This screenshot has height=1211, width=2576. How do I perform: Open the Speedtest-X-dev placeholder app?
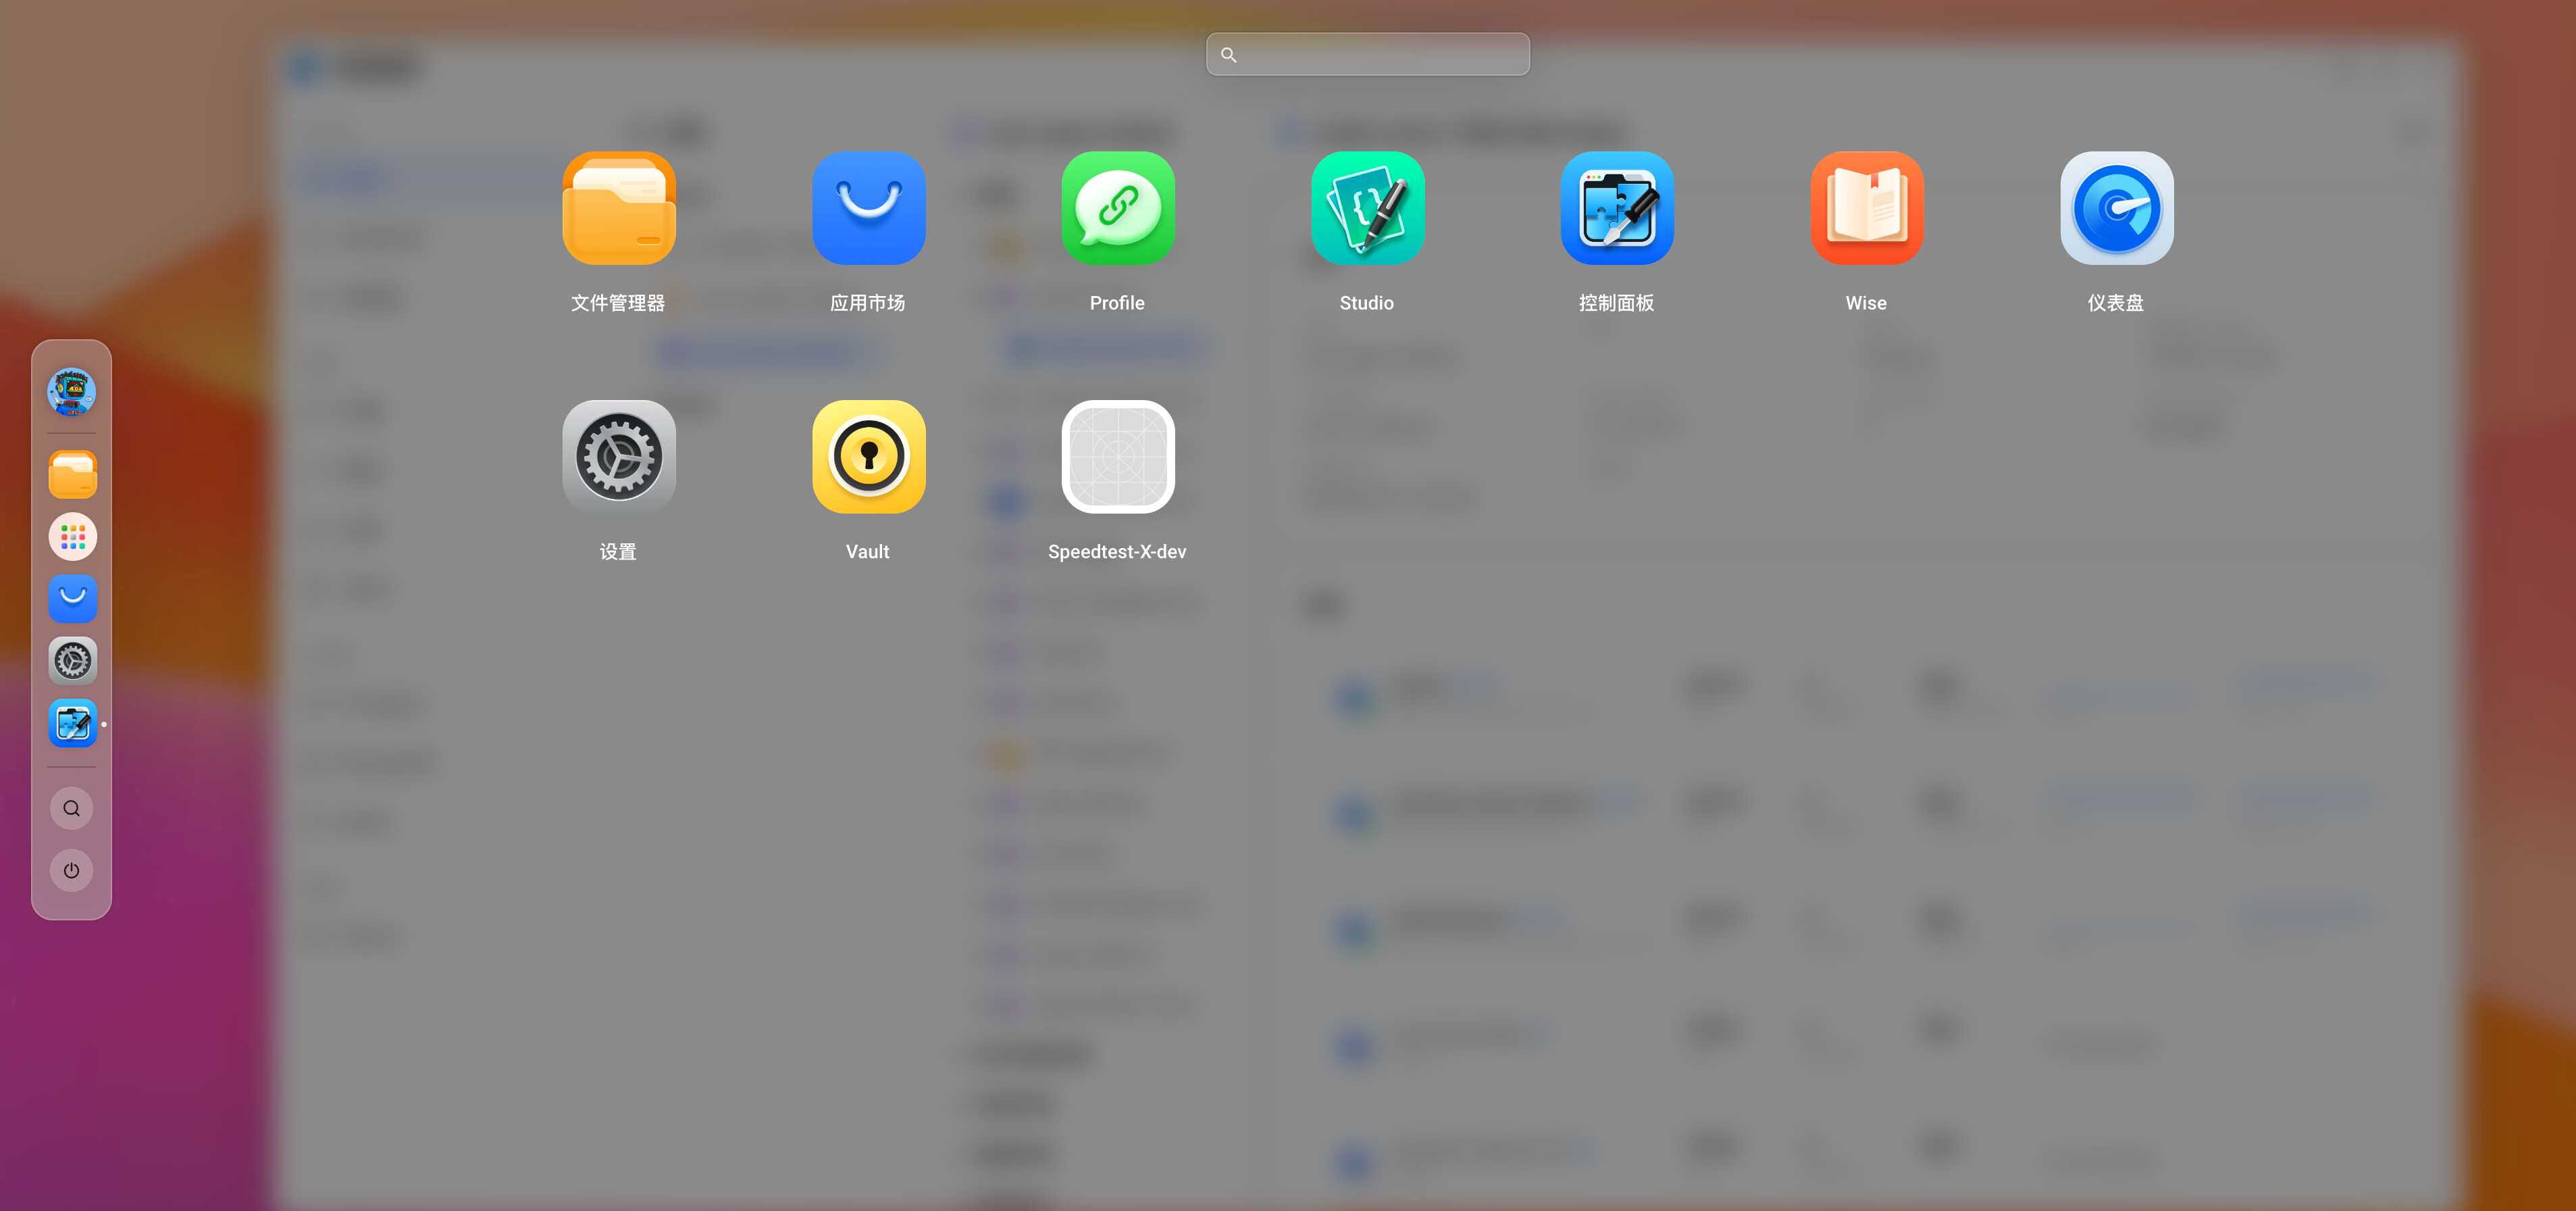tap(1118, 458)
